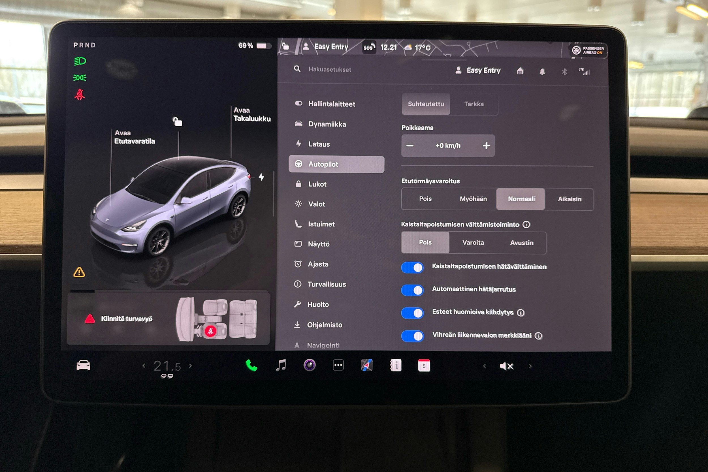708x472 pixels.
Task: Tap the passenger airbag status indicator
Action: point(588,50)
